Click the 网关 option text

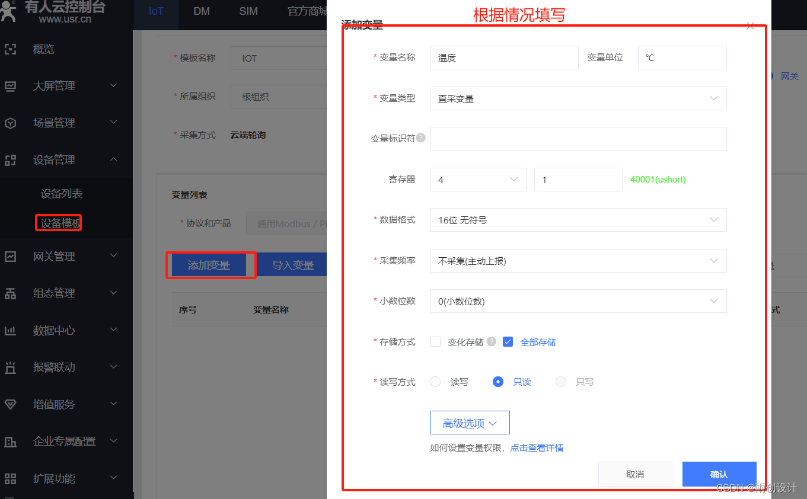click(x=789, y=76)
